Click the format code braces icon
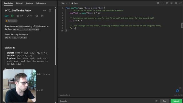Image resolution: width=183 pixels, height=103 pixels. point(162,3)
